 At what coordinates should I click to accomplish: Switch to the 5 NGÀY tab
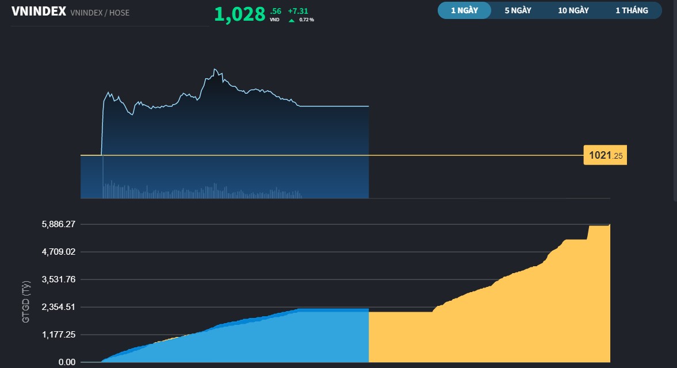point(518,10)
